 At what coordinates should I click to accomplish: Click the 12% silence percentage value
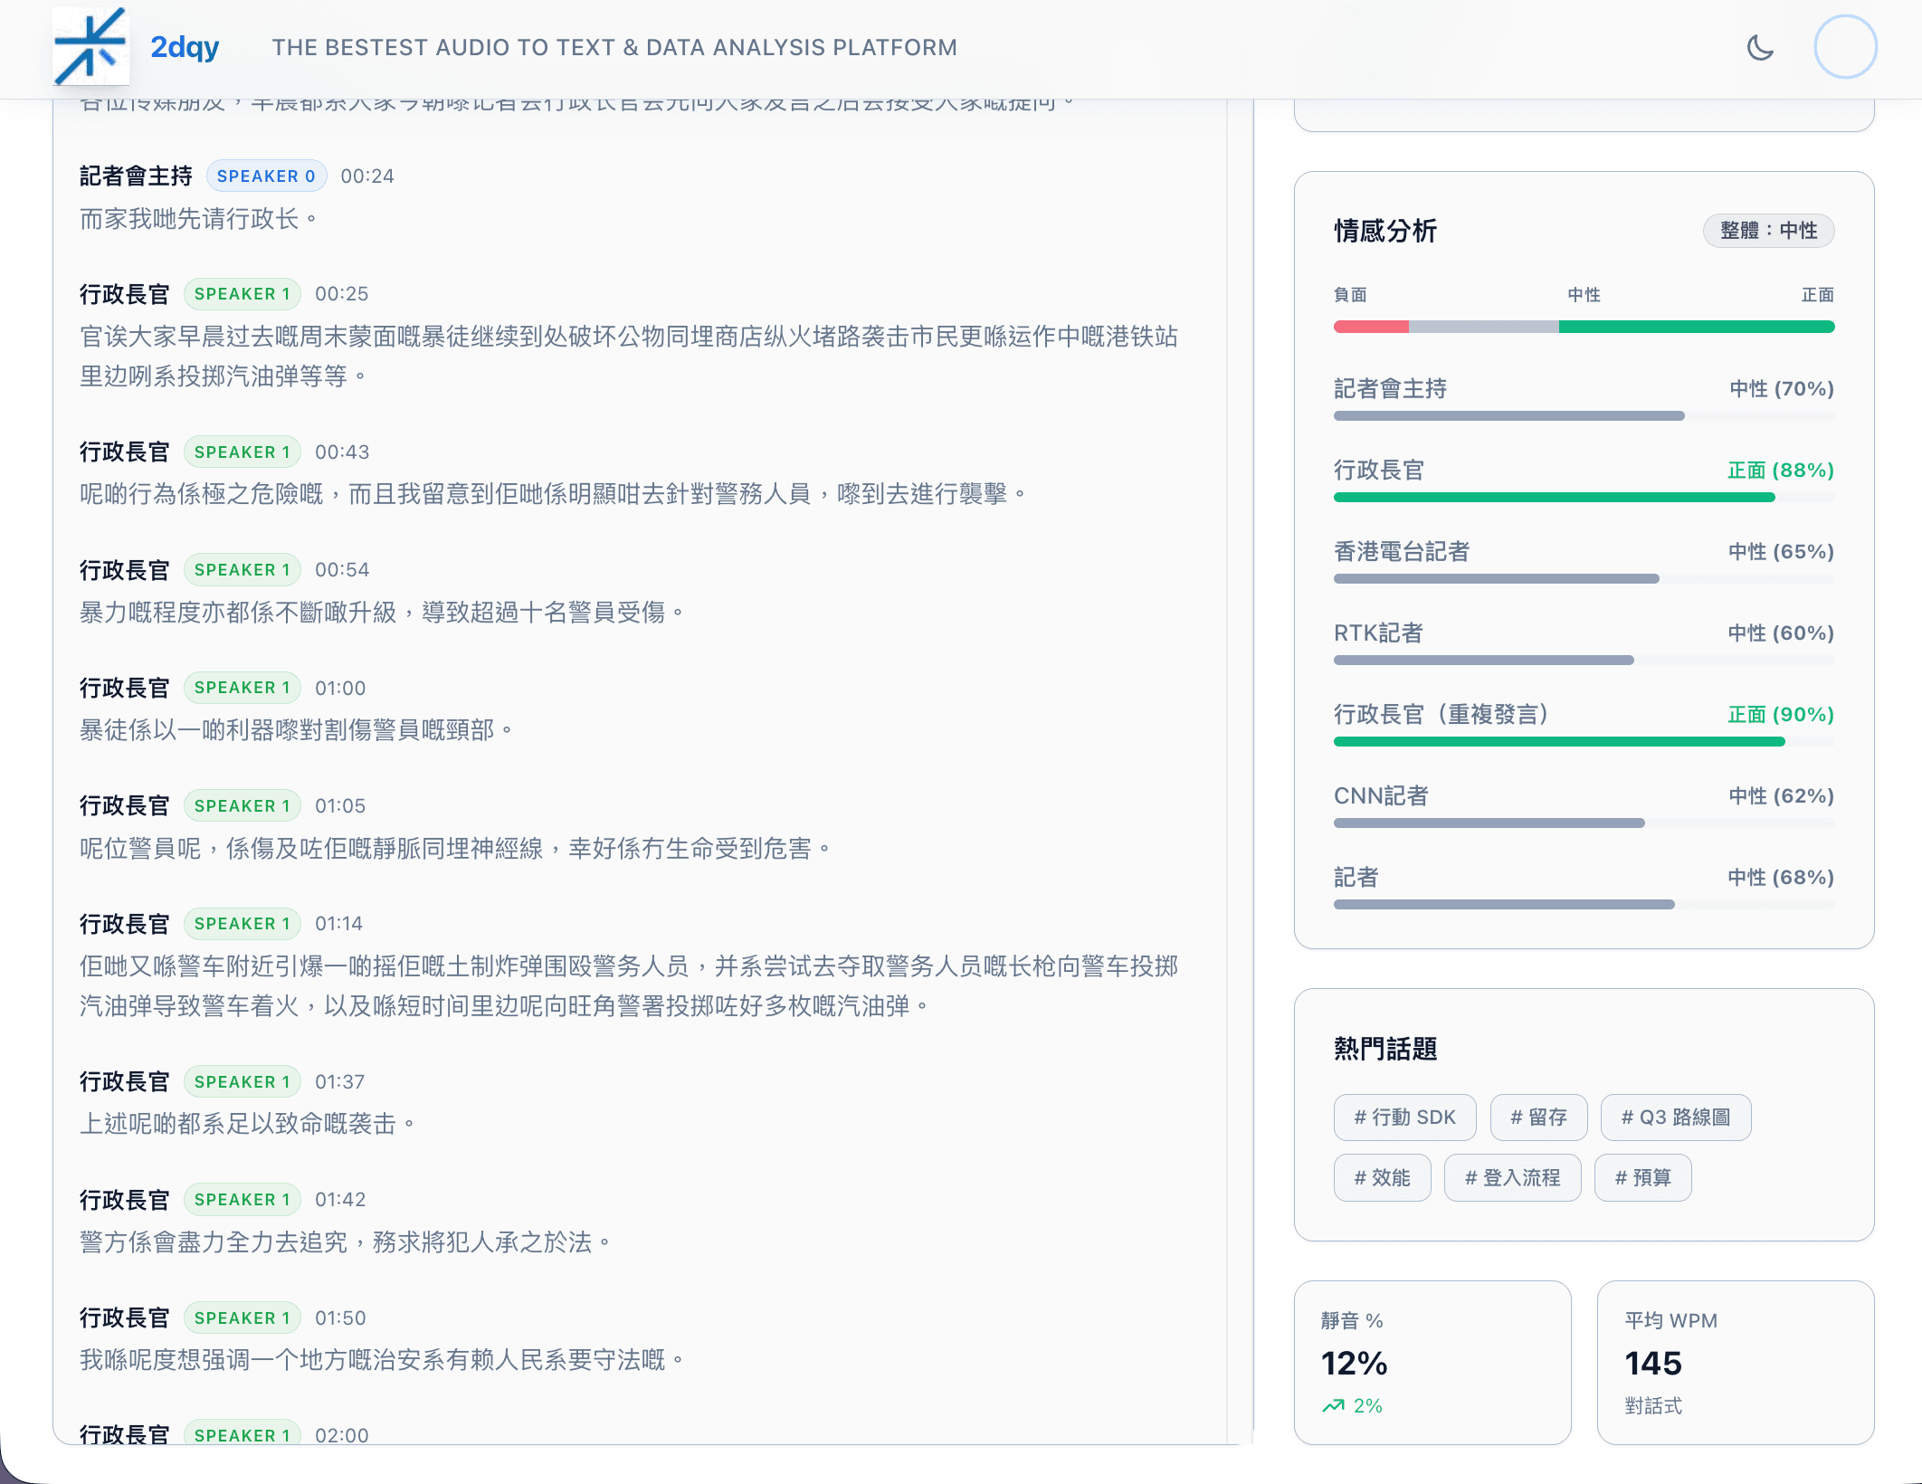pyautogui.click(x=1354, y=1364)
